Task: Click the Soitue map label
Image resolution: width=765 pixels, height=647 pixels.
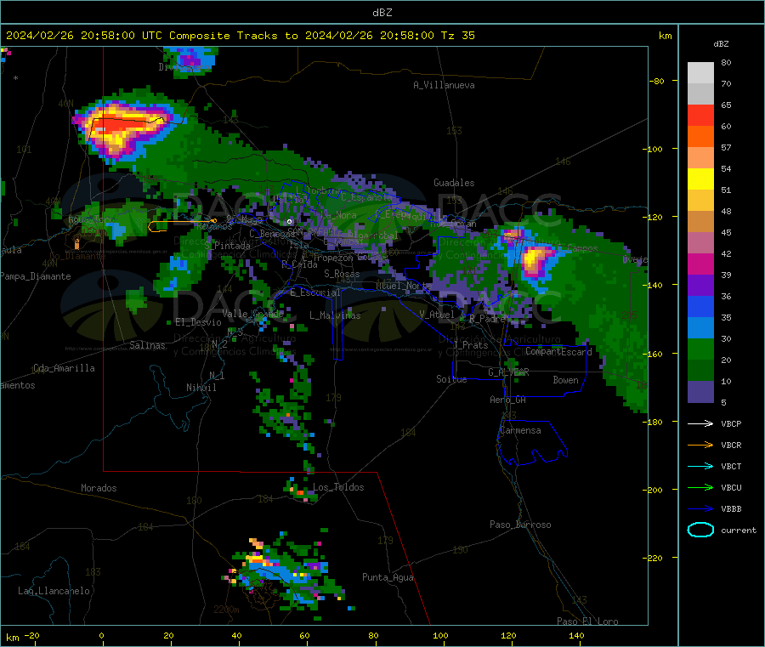Action: [x=451, y=379]
